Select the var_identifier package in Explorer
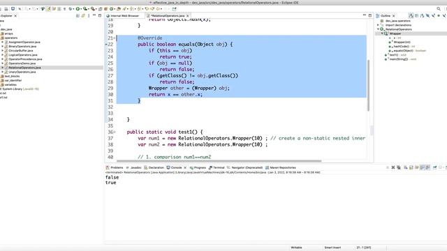The height and width of the screenshot is (251, 447). (x=13, y=80)
